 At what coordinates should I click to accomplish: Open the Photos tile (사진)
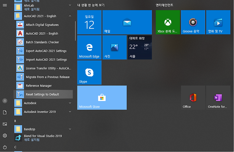114,47
